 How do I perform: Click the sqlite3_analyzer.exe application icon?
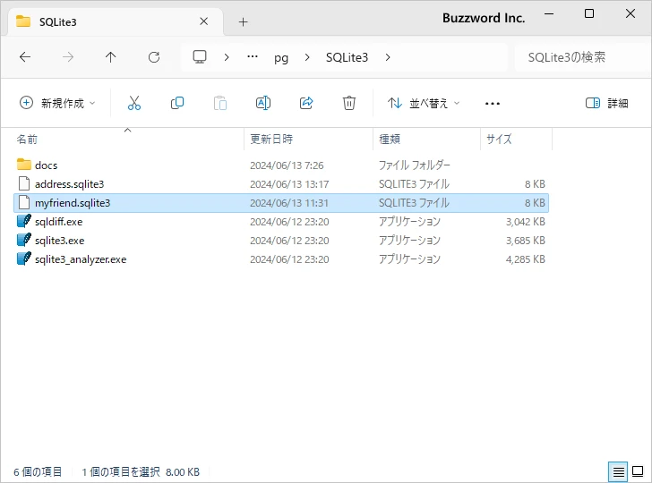click(24, 258)
